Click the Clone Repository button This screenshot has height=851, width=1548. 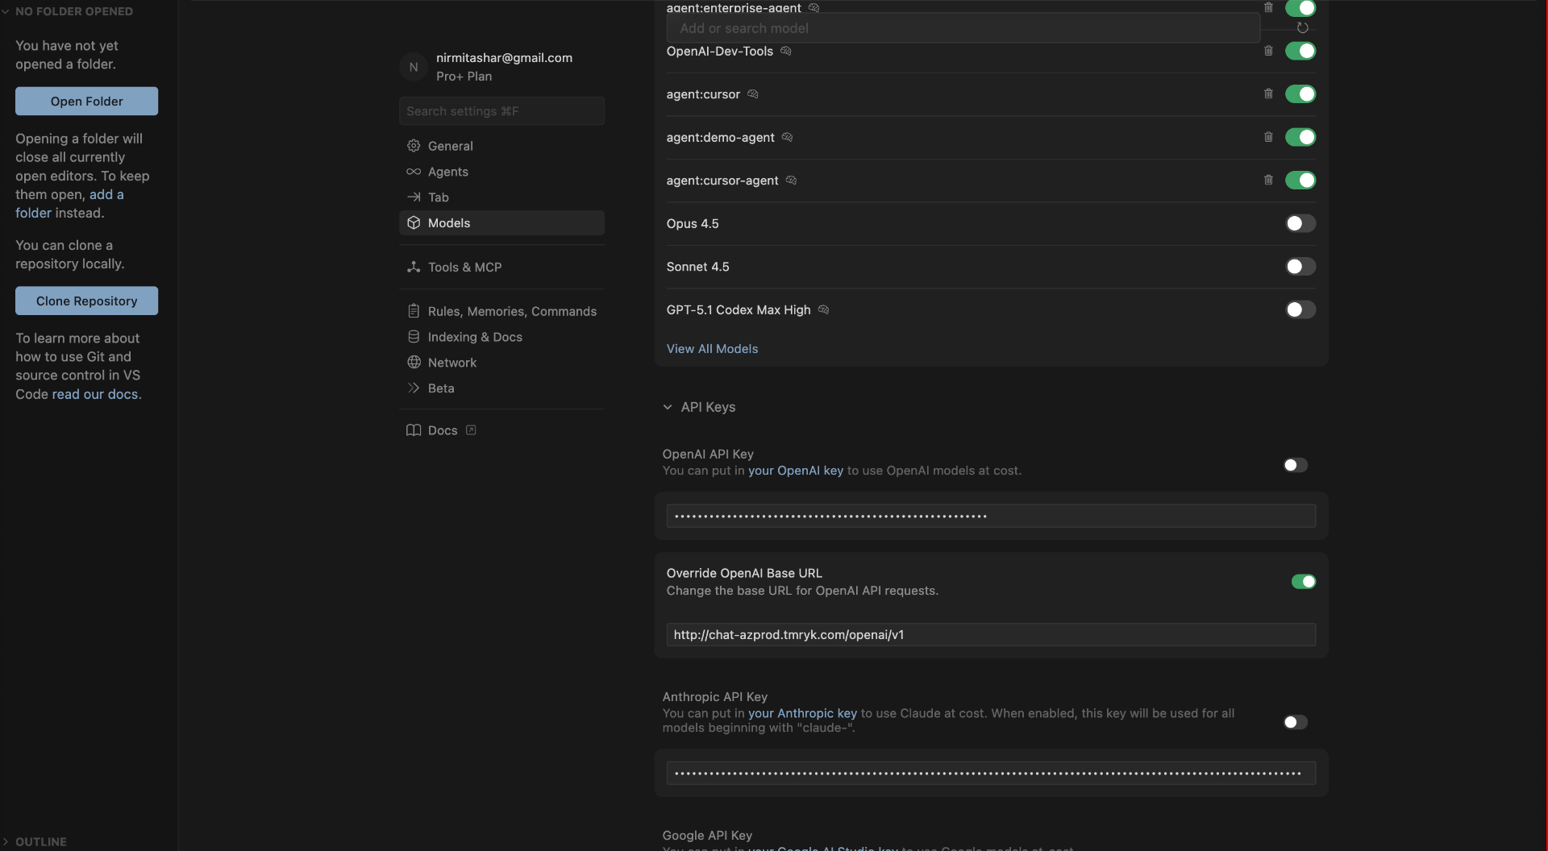point(86,301)
